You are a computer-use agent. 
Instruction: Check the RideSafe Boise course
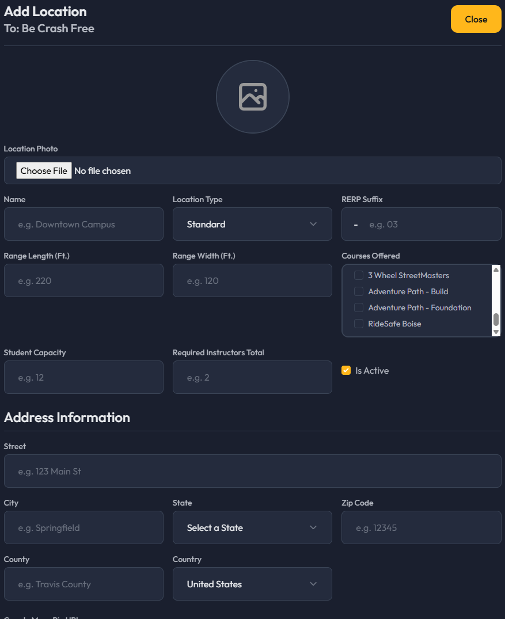click(359, 324)
